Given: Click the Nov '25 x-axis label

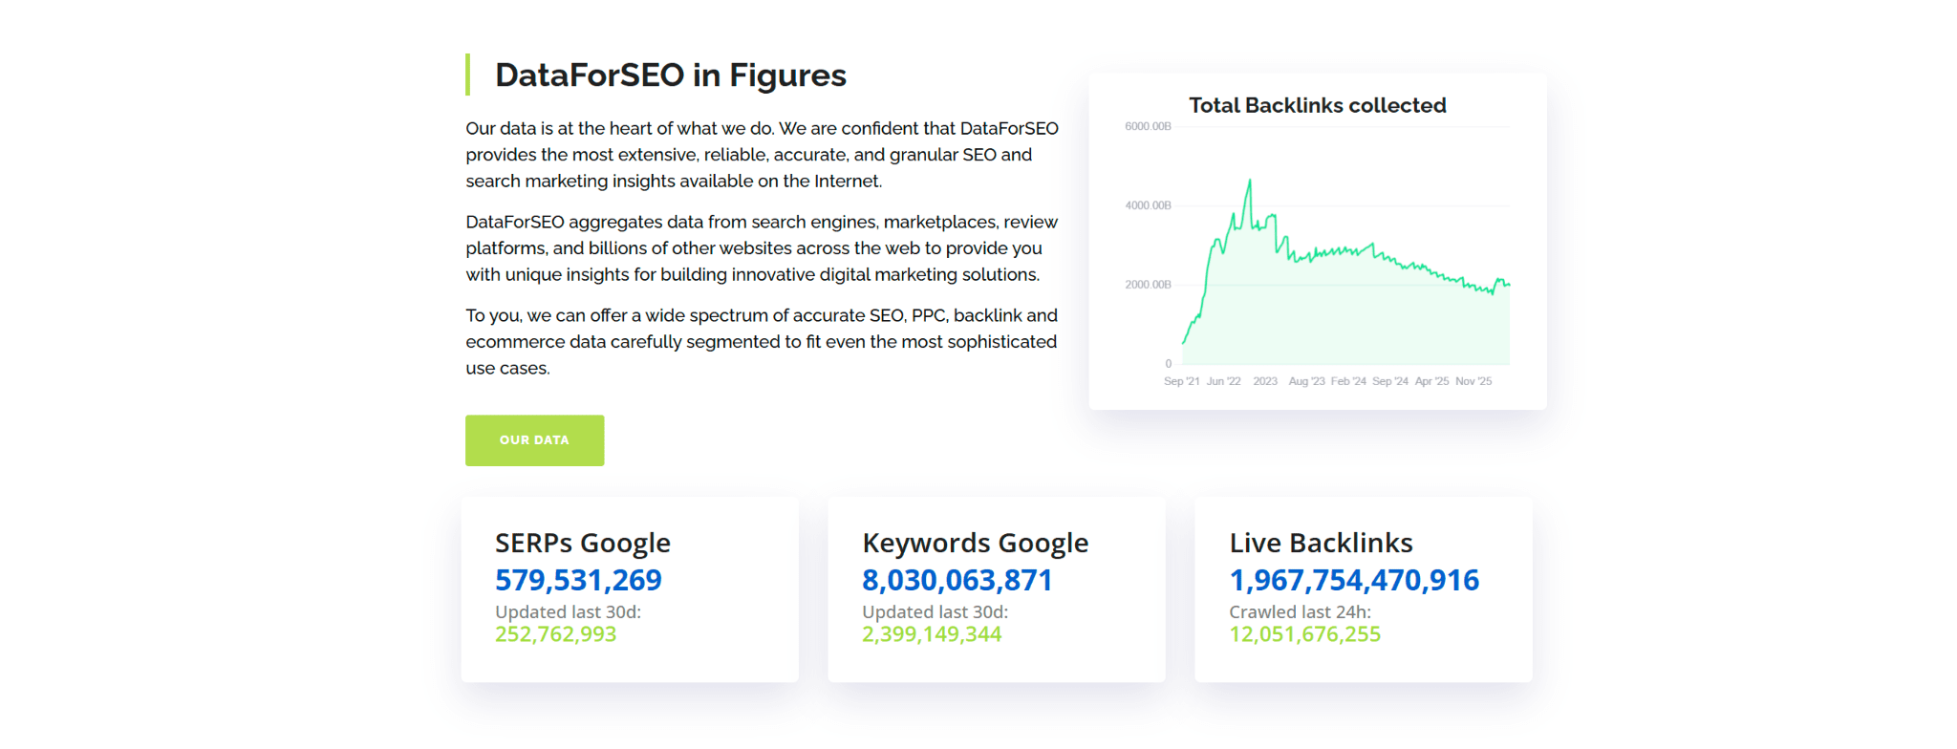Looking at the screenshot, I should click(1473, 381).
